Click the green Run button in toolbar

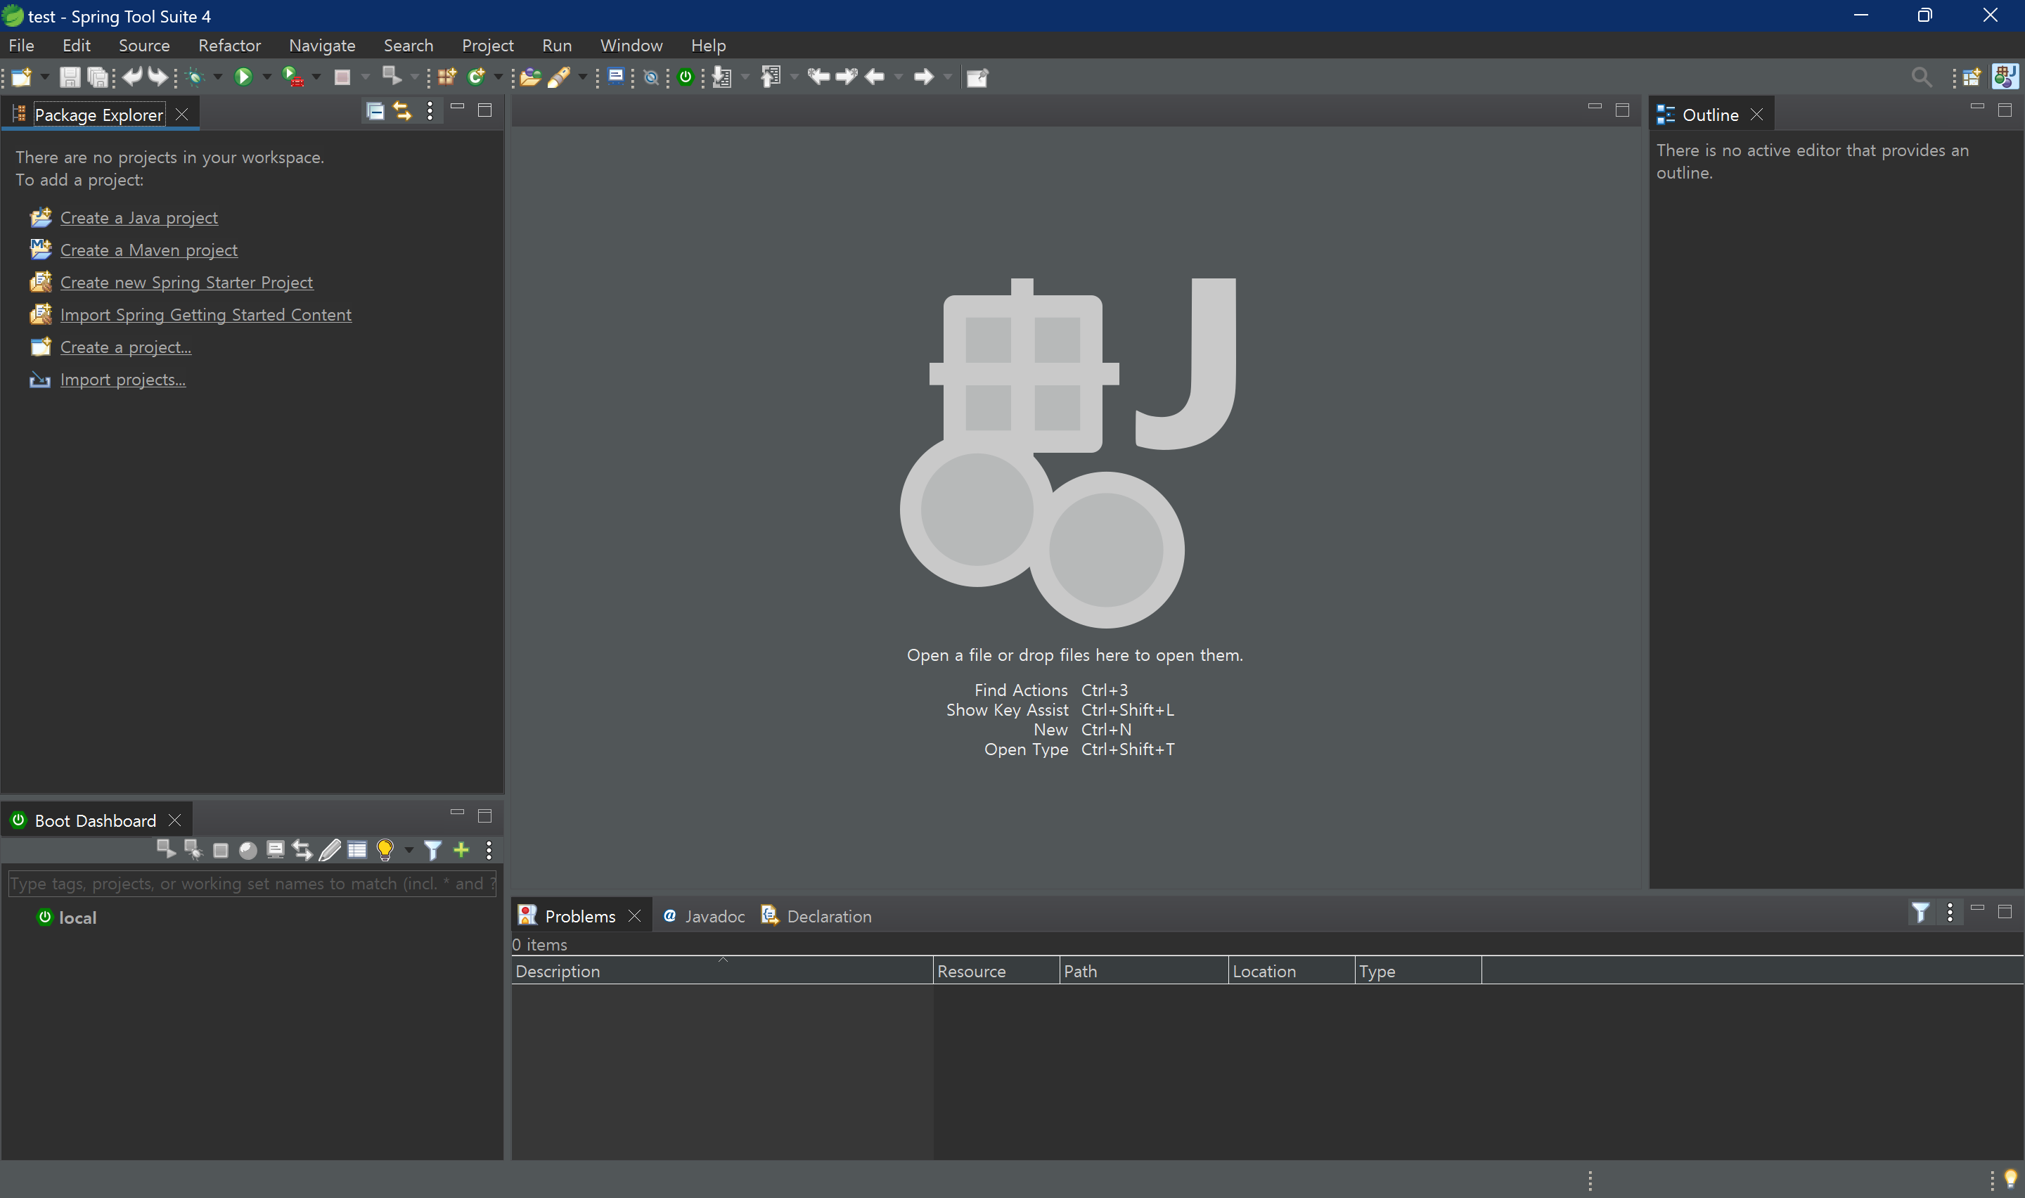click(243, 77)
